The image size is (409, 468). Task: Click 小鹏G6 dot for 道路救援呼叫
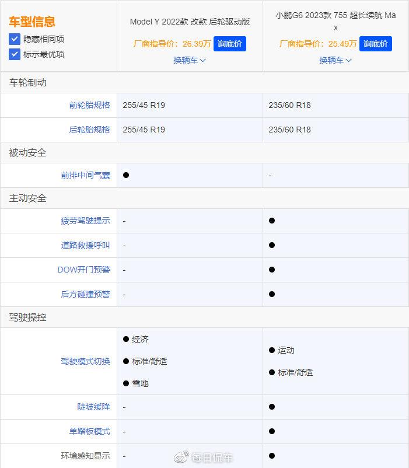(272, 245)
